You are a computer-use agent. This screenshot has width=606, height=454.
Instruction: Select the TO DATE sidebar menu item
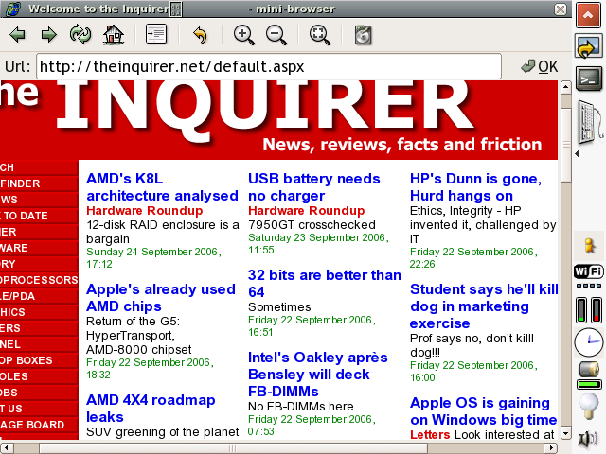coord(39,216)
